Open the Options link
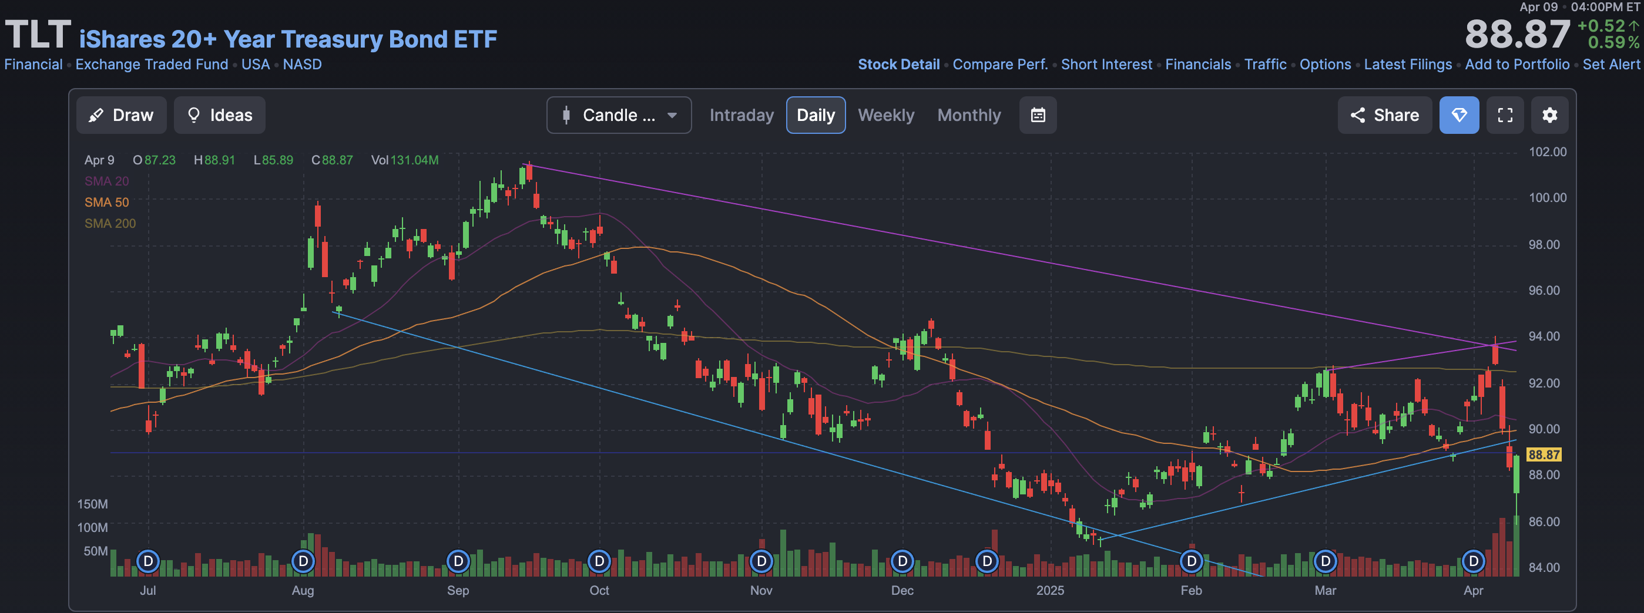 pyautogui.click(x=1325, y=65)
